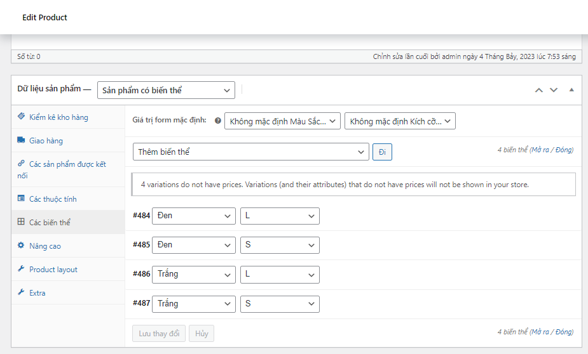
Task: Move product data panel down arrow
Action: click(x=554, y=90)
